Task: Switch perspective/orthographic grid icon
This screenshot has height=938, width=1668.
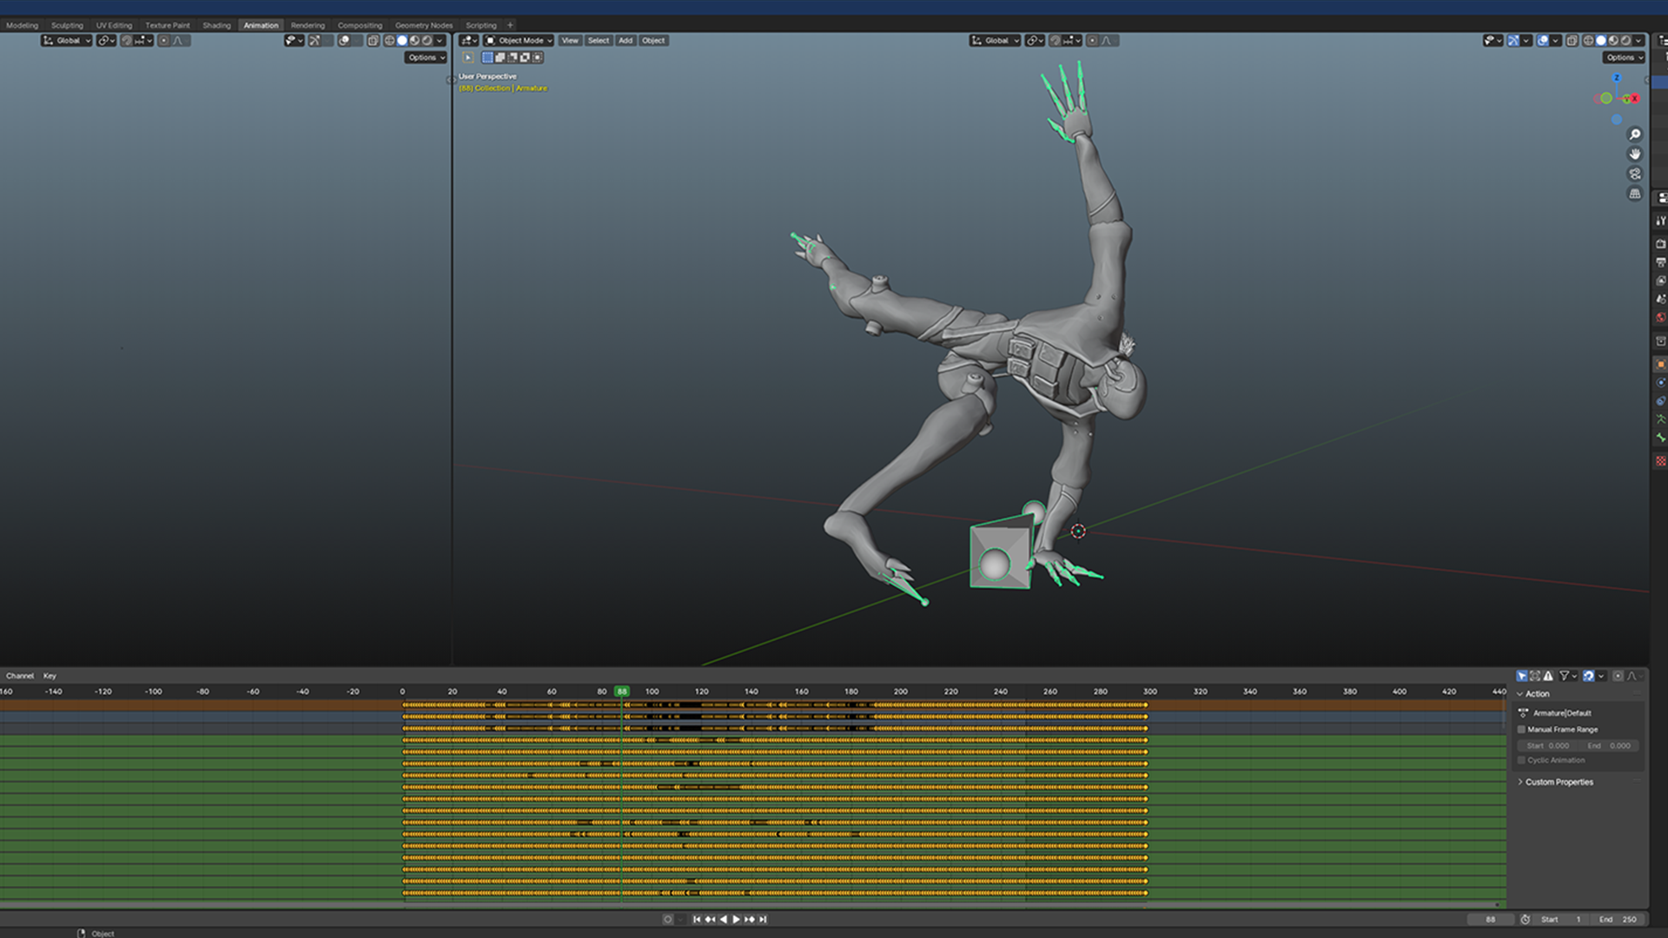Action: [x=1634, y=194]
